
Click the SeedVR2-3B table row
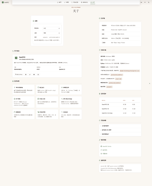[120, 105]
